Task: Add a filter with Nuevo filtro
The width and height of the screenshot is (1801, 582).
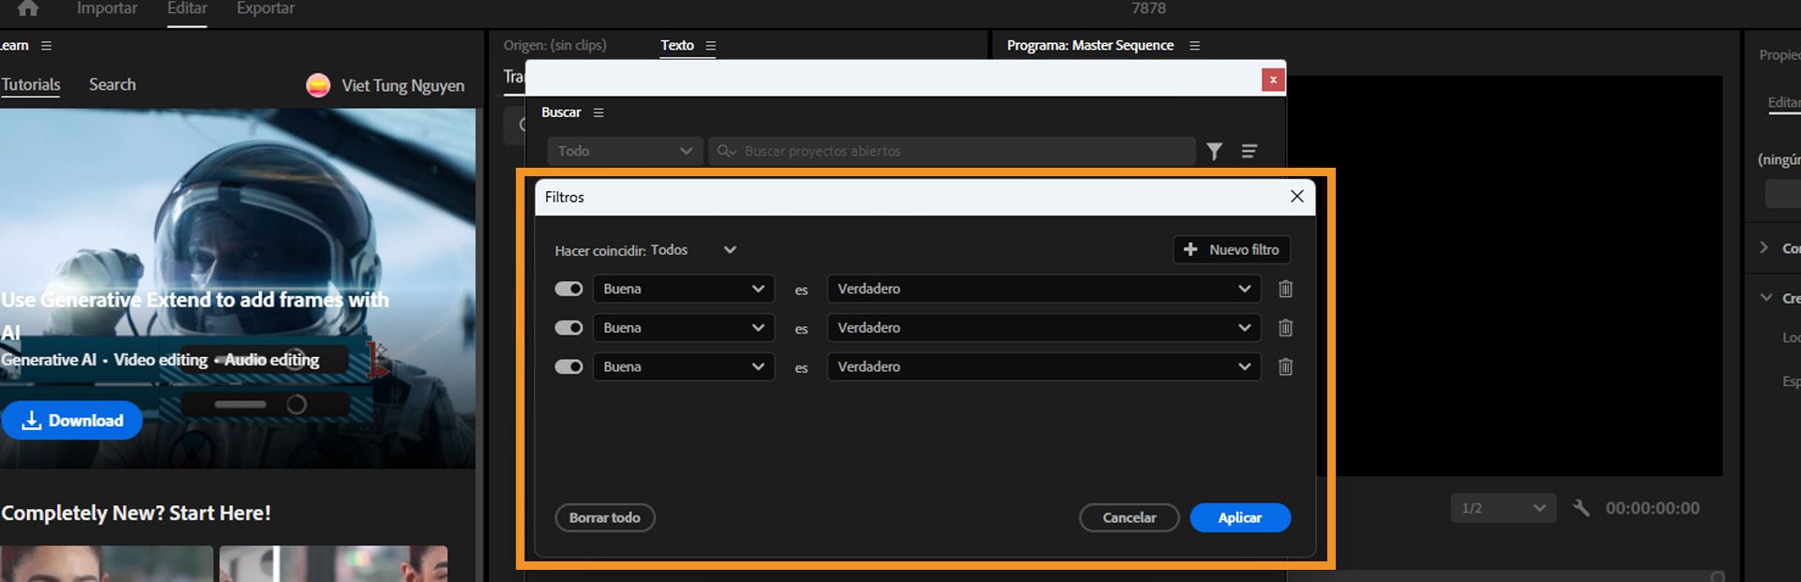Action: pos(1232,249)
